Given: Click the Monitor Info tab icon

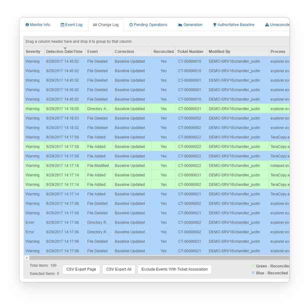Looking at the screenshot, I should pyautogui.click(x=27, y=25).
